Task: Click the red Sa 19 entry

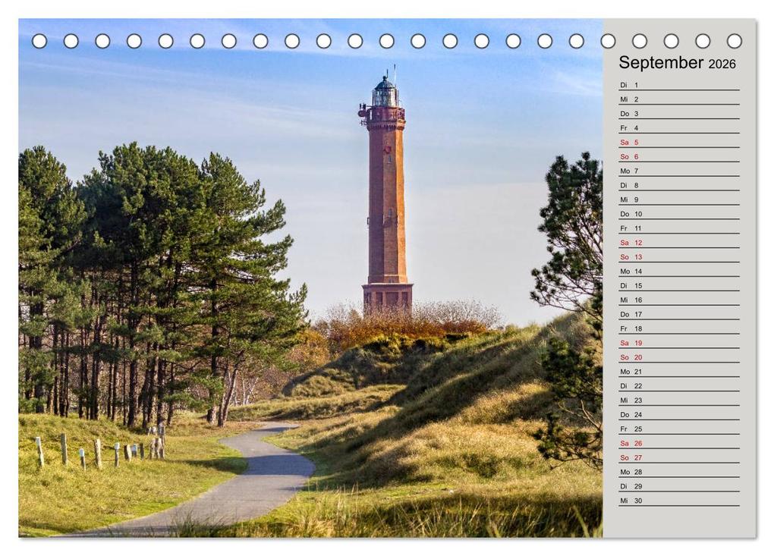Action: click(x=630, y=343)
